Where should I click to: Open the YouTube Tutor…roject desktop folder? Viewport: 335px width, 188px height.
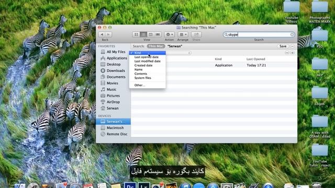(x=320, y=155)
